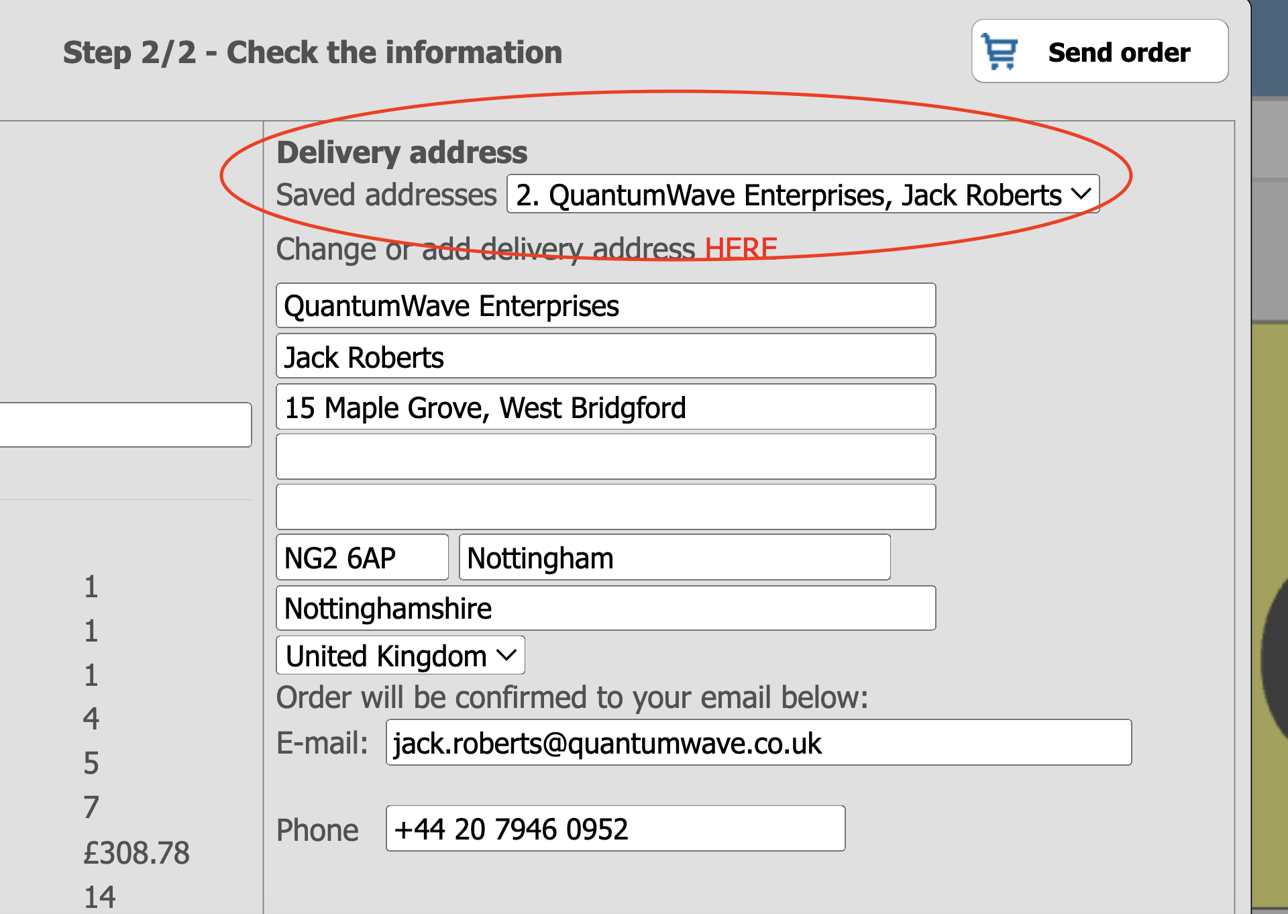Screen dimensions: 1288x914
Task: Click the Nottingham city field
Action: [x=674, y=558]
